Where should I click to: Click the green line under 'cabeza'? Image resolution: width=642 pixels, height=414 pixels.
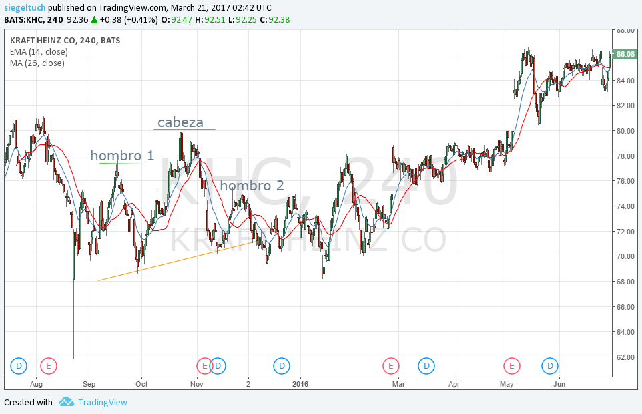click(x=184, y=129)
